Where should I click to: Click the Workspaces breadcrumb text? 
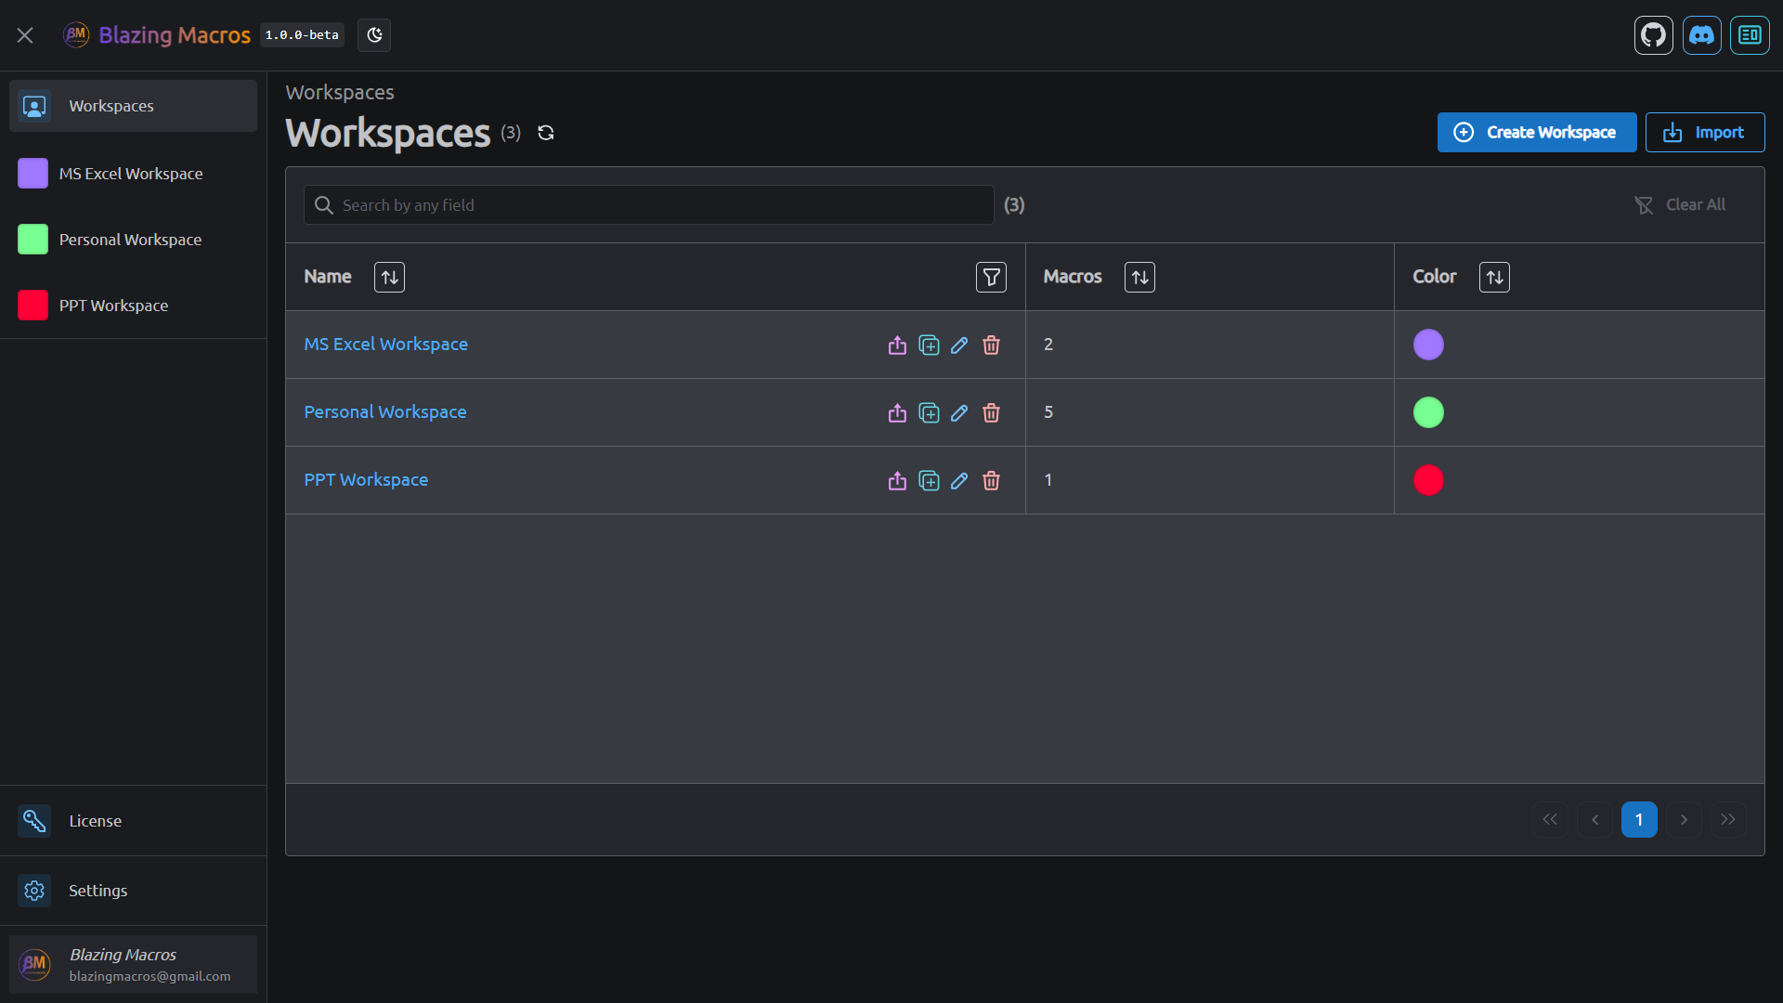click(340, 93)
